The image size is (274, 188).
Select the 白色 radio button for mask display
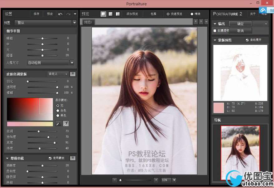pos(58,111)
